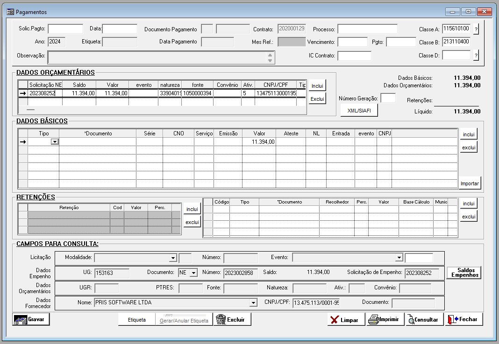The image size is (499, 344).
Task: Click Importar in Dados Básicos
Action: click(x=470, y=183)
